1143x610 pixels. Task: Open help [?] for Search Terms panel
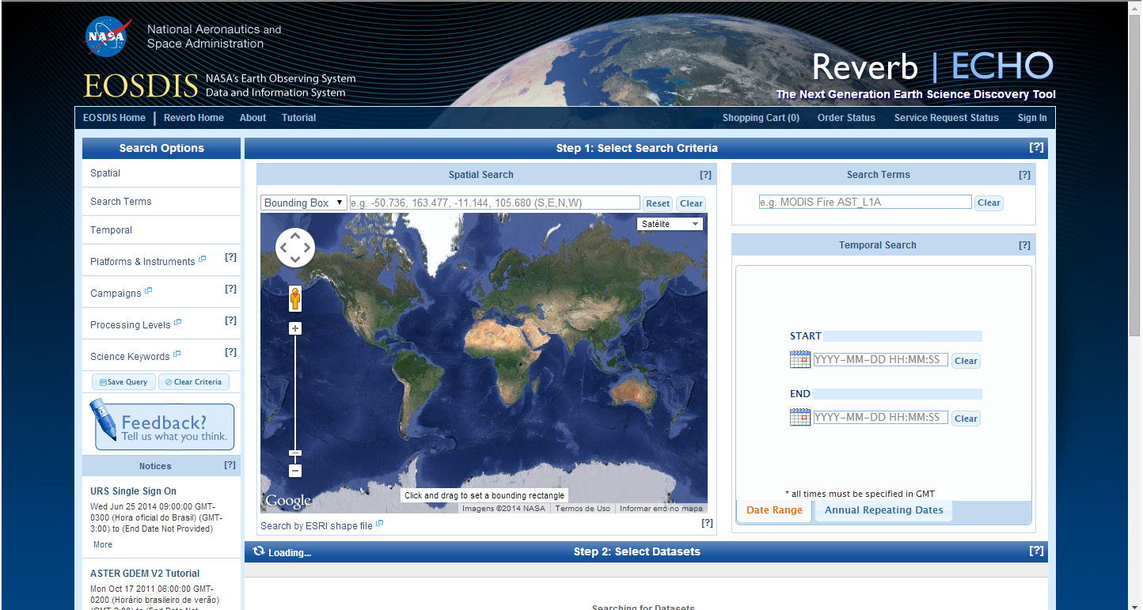click(x=1024, y=175)
